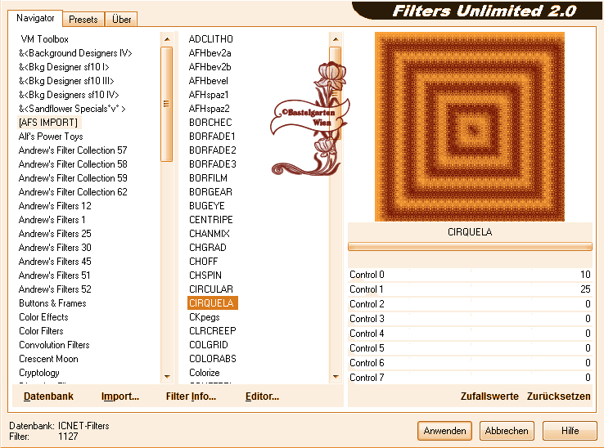Select Alf's Power Toys category
Screen dimensions: 604x448
click(x=51, y=137)
